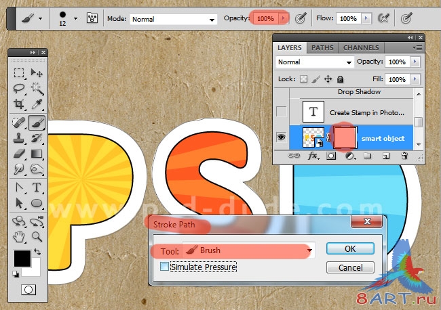Select the Magic Wand tool

[37, 89]
